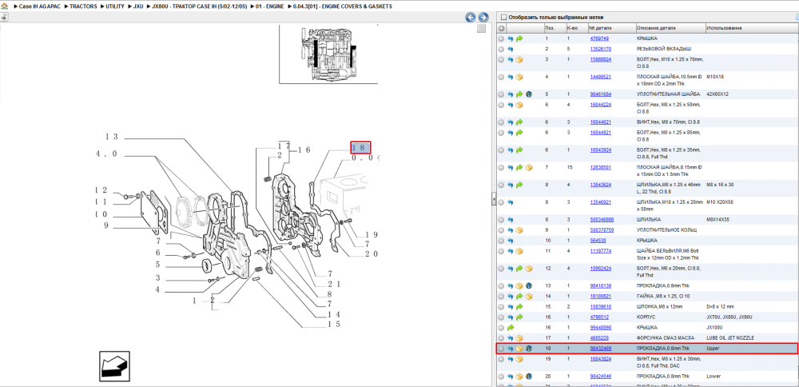Click the LUBE OIL JET NOZZLE usage cell

coord(729,338)
